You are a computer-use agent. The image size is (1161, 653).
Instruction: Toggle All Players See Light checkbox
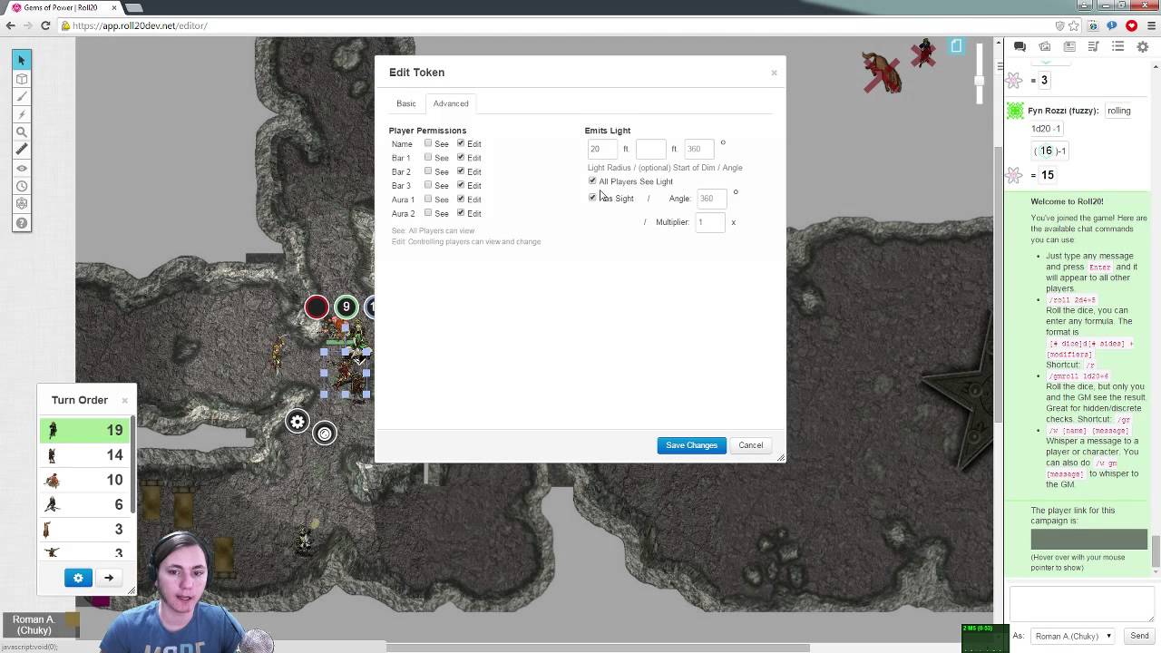point(592,180)
